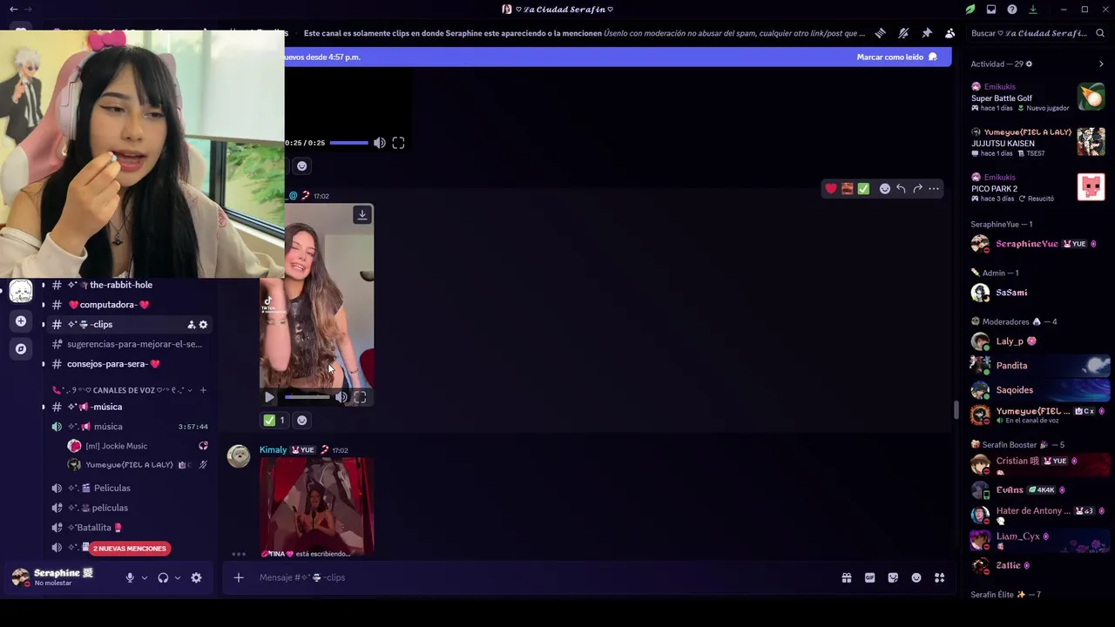This screenshot has width=1115, height=627.
Task: Open Threads from the channel header
Action: point(881,33)
